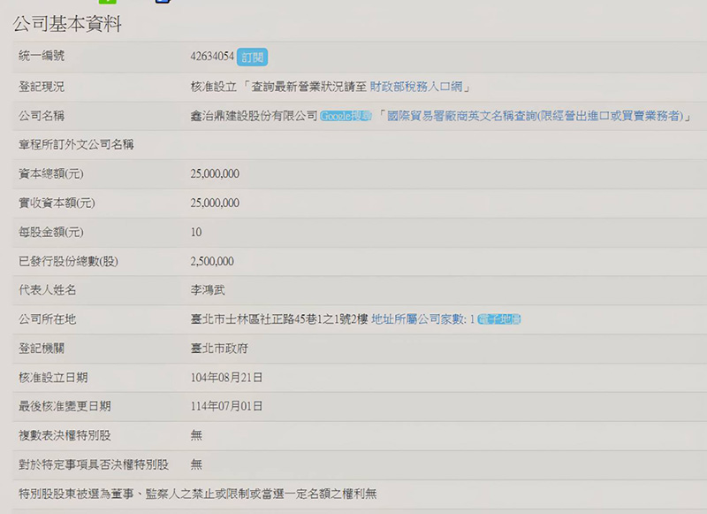Click the 章程所訂外文公司名稱 row label
The width and height of the screenshot is (707, 514).
(x=76, y=144)
